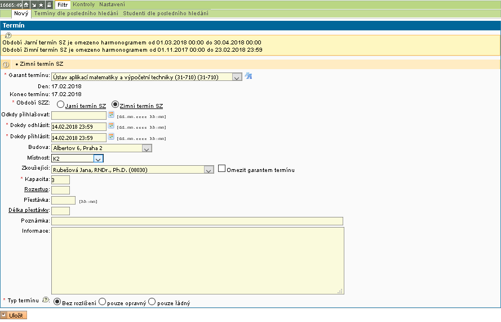The width and height of the screenshot is (501, 322).
Task: Open calendar picker for Dokdy přihlásit
Action: click(111, 137)
